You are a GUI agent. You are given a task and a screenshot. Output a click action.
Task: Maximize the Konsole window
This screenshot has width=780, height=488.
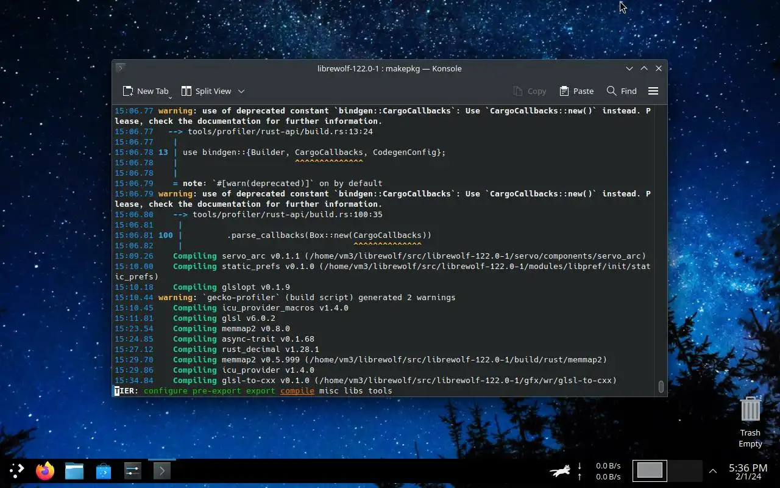coord(644,68)
